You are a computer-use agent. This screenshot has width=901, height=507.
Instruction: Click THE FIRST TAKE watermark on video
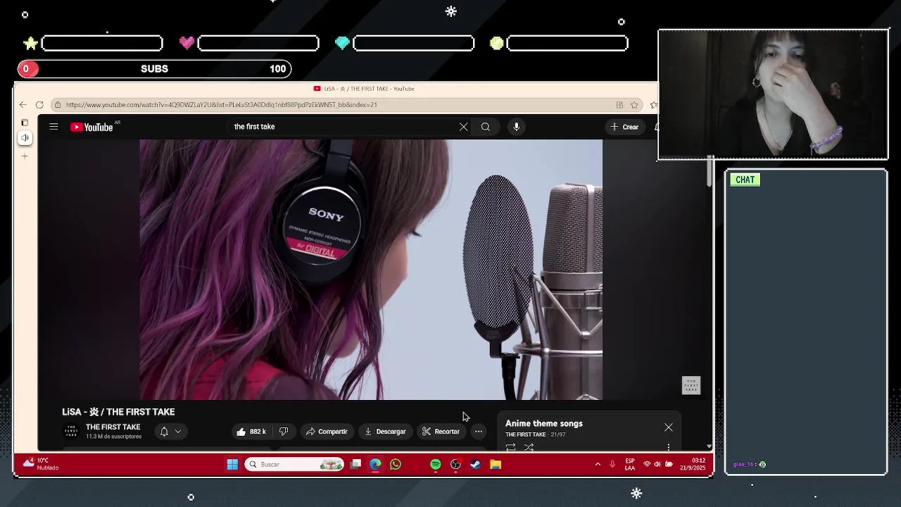[691, 385]
